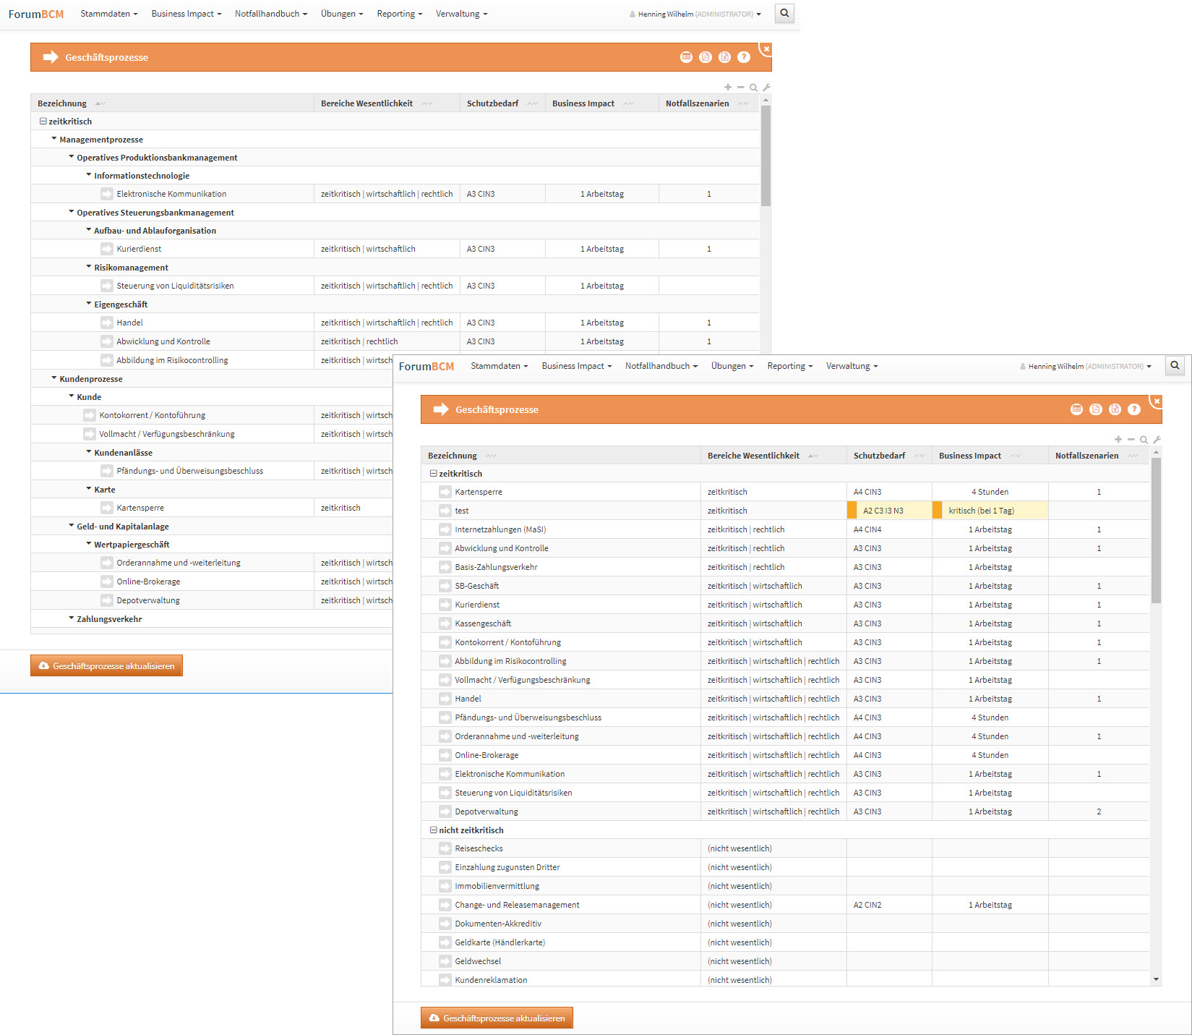Click the foreground table's vertical scrollbar
Viewport: 1192px width, 1035px height.
coord(1156,529)
